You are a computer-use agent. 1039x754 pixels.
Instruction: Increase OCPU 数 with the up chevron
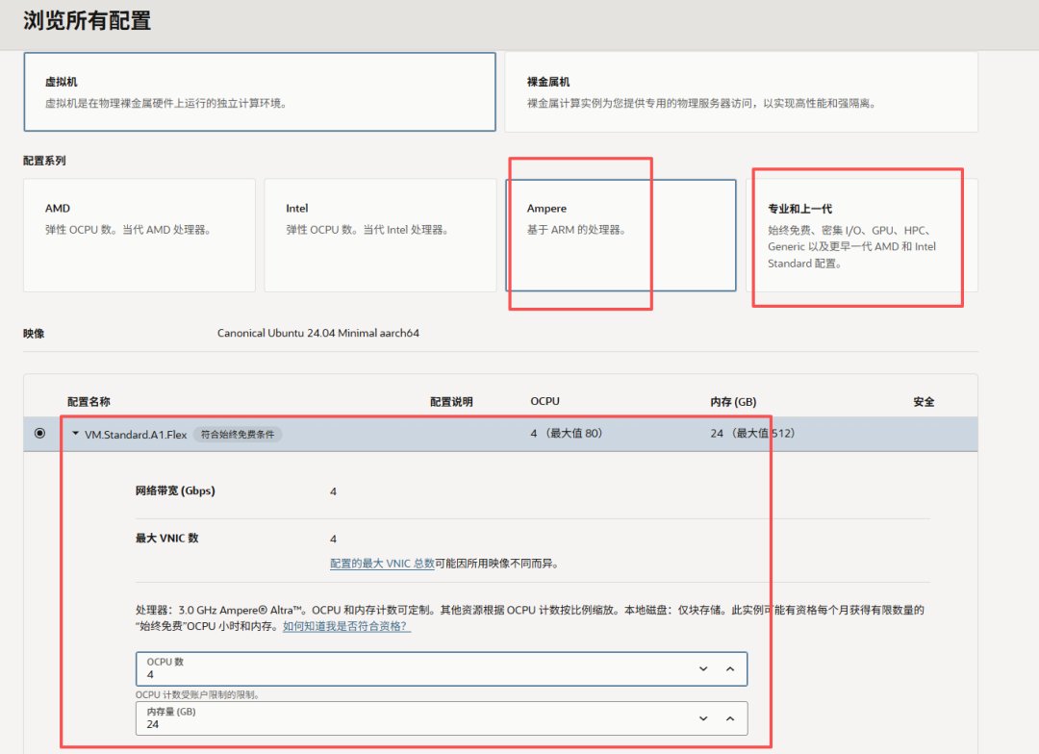tap(730, 669)
